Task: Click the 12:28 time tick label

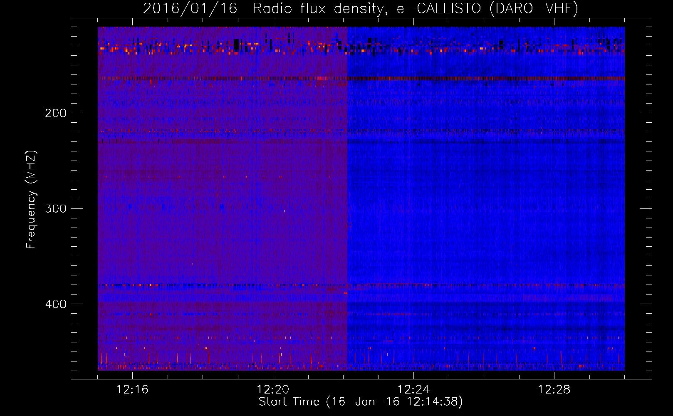Action: click(x=554, y=390)
